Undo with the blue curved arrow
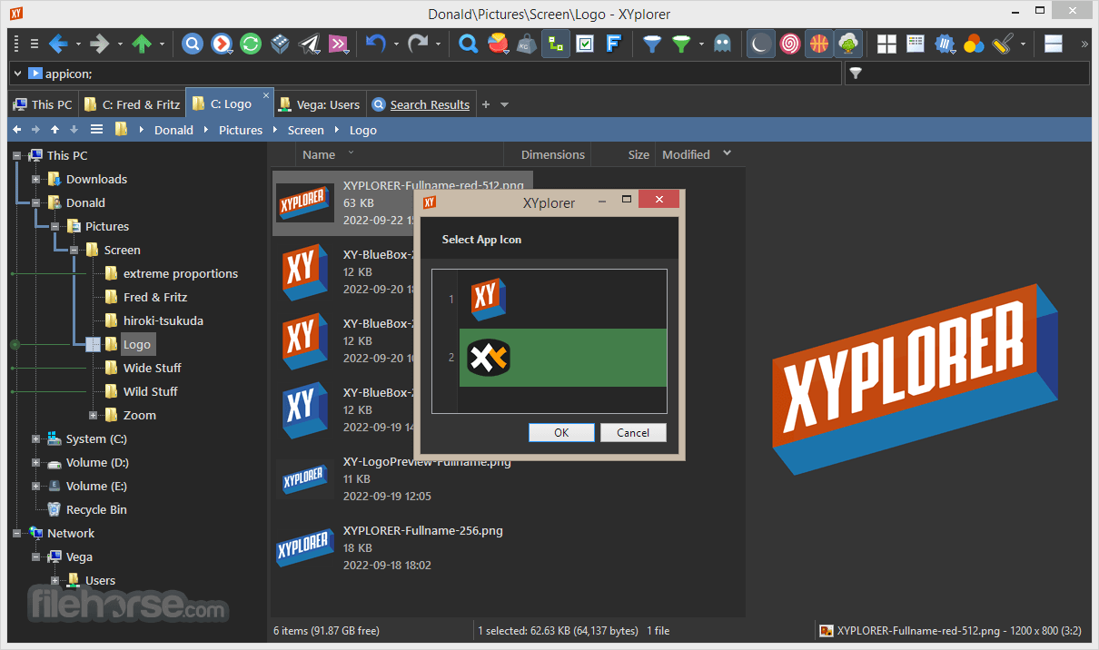 tap(376, 43)
